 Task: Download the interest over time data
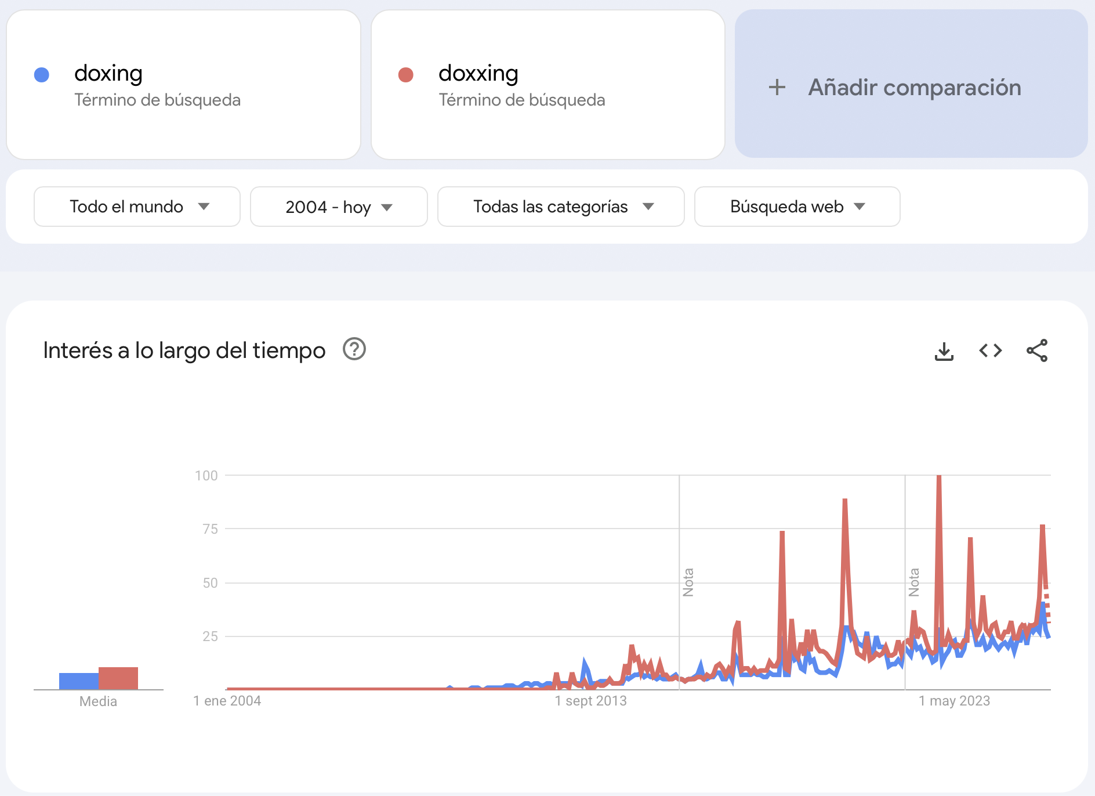click(x=944, y=351)
